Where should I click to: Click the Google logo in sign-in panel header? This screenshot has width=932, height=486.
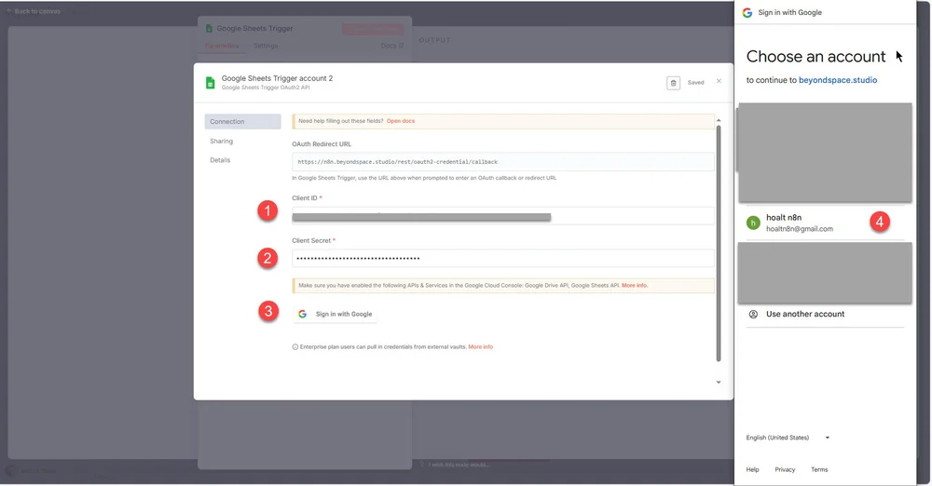pos(747,12)
